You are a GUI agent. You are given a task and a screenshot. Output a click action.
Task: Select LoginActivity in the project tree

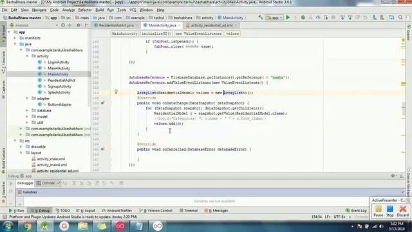point(59,62)
